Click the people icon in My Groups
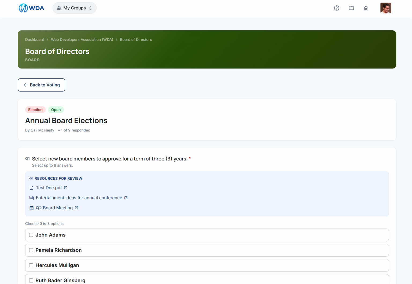 coord(59,8)
